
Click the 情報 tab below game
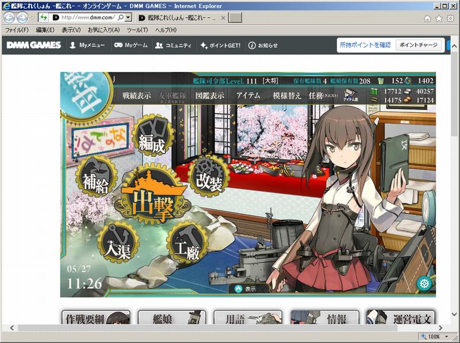coord(324,317)
